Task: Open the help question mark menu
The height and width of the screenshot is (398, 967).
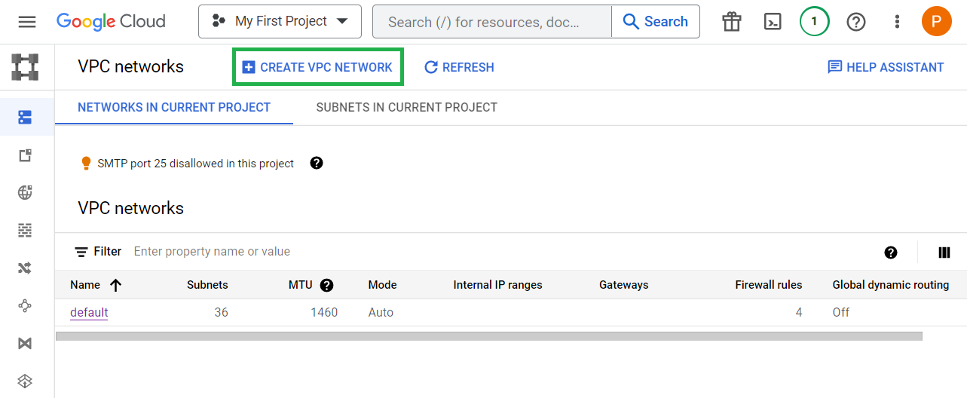Action: coord(856,22)
